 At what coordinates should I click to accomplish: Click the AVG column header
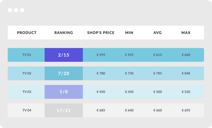(x=157, y=33)
